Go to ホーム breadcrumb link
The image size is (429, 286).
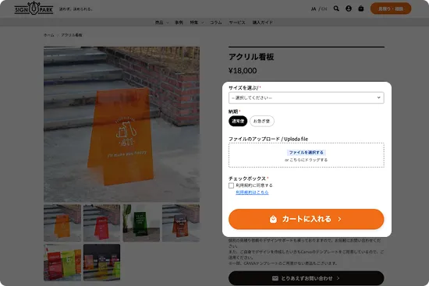49,35
